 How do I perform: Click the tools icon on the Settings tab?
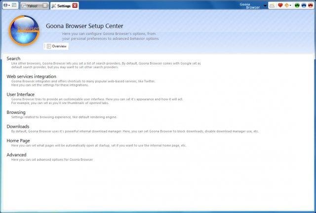click(x=54, y=6)
